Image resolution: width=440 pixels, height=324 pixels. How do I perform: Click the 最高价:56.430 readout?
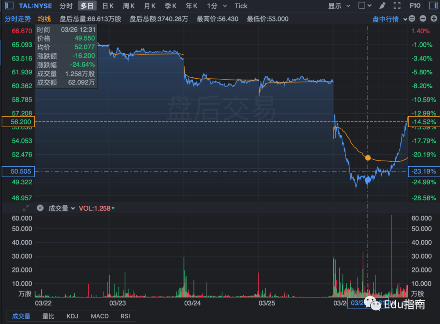pos(218,19)
